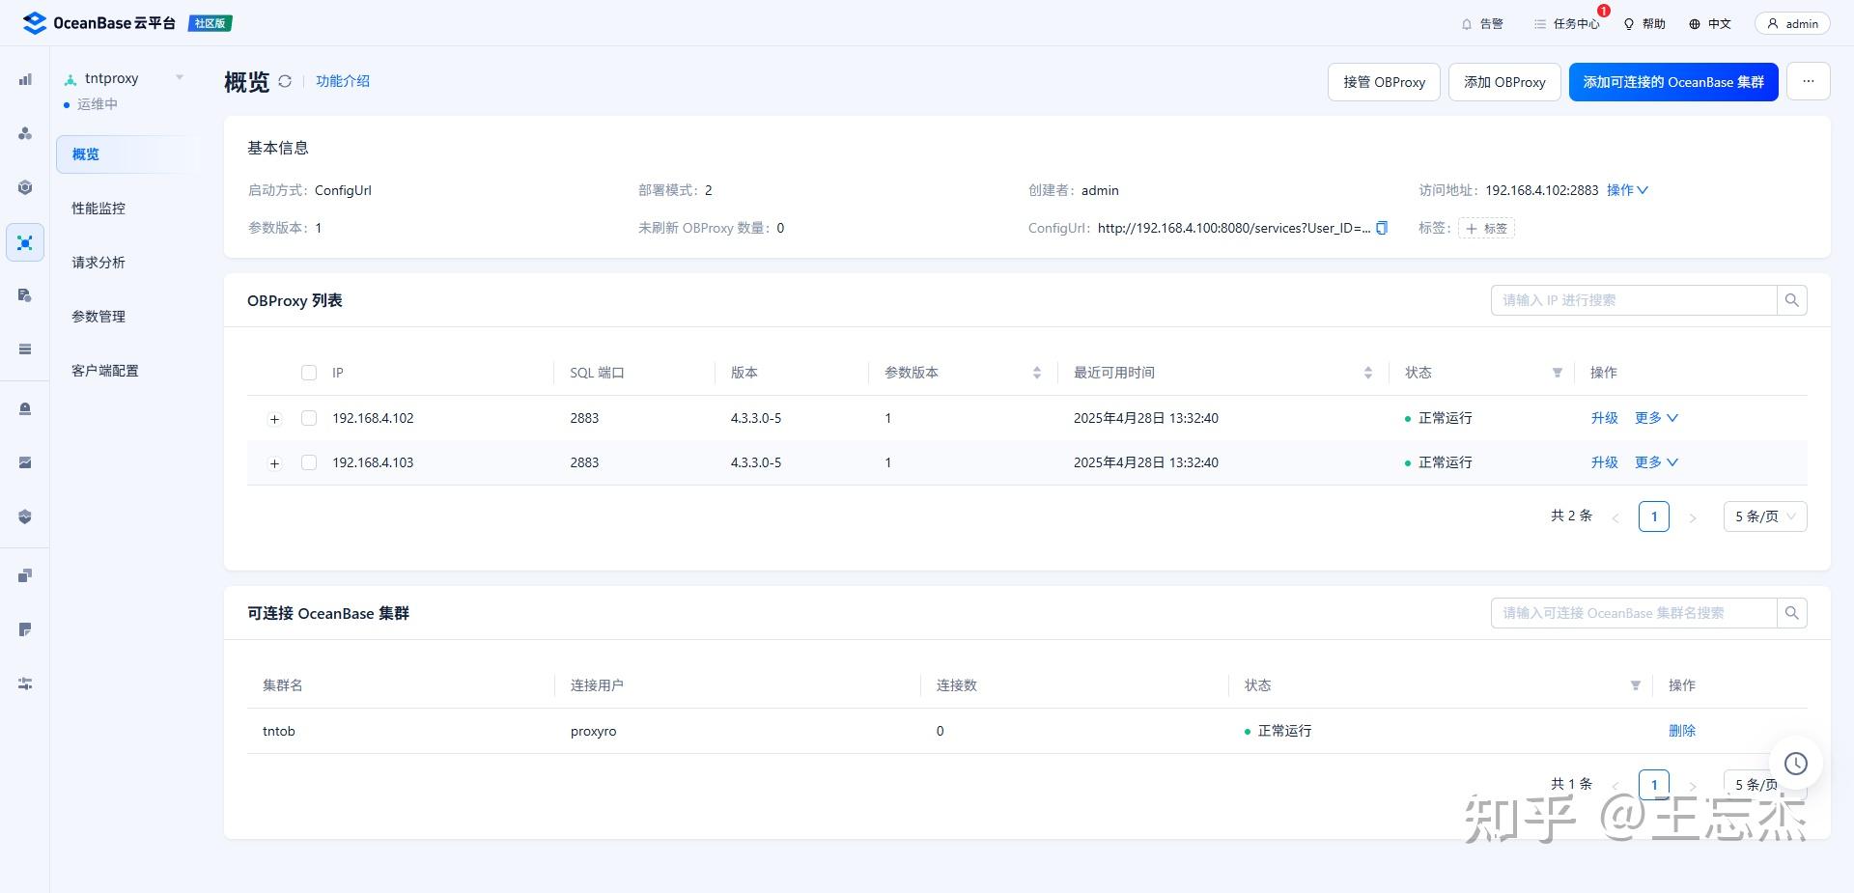This screenshot has height=893, width=1854.
Task: Click the 告警 alarm bell icon
Action: click(1483, 23)
